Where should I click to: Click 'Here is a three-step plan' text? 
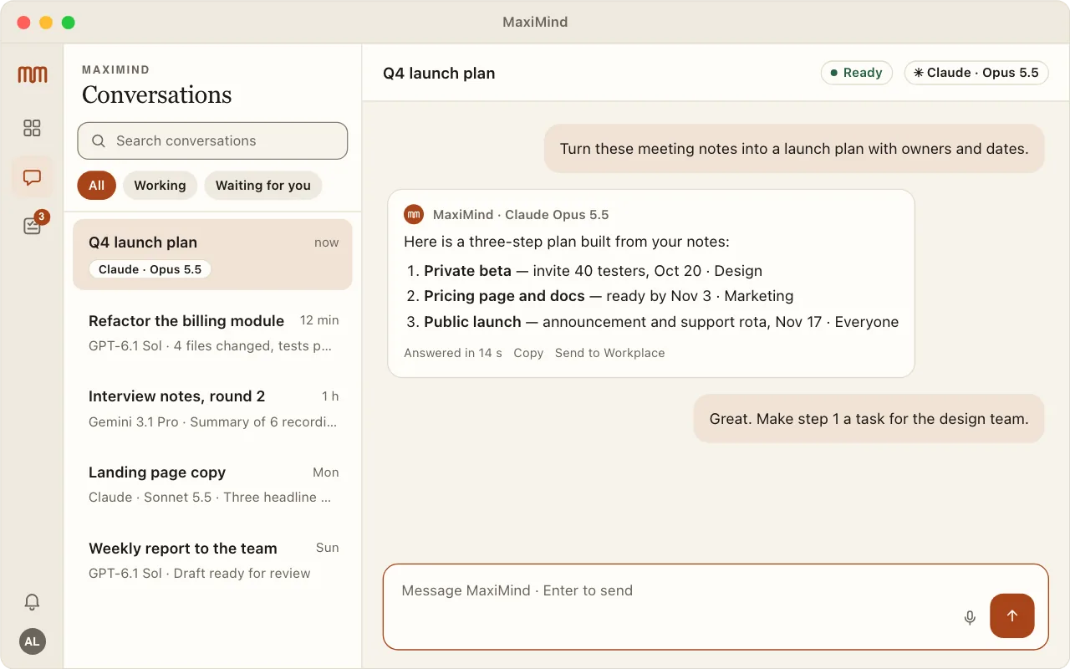pos(567,243)
